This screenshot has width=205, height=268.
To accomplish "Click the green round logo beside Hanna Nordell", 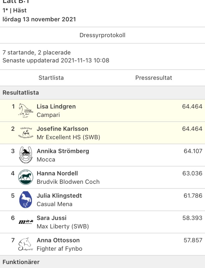I will (26, 177).
